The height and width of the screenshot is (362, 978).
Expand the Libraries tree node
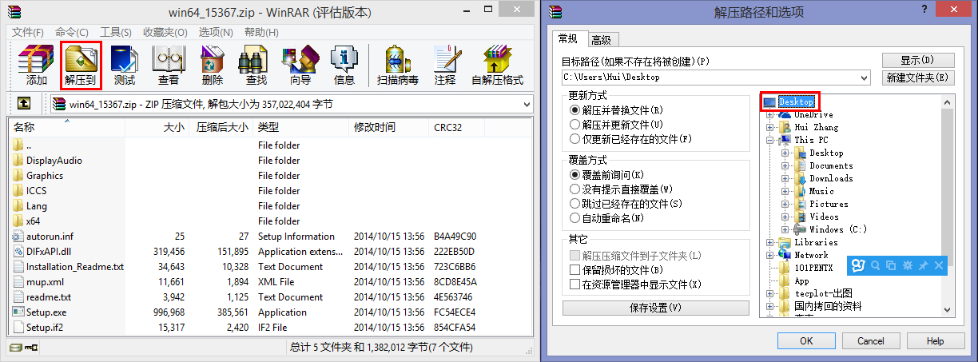click(771, 243)
